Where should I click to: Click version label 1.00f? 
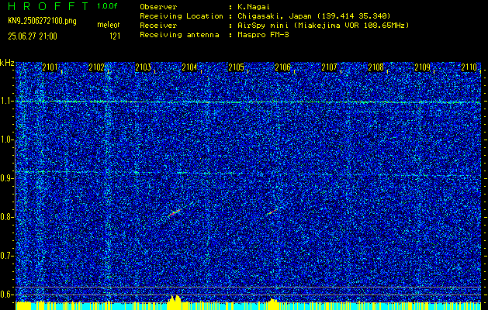click(107, 6)
